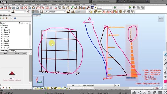Click the Paste icon in the toolbar

[x=34, y=8]
